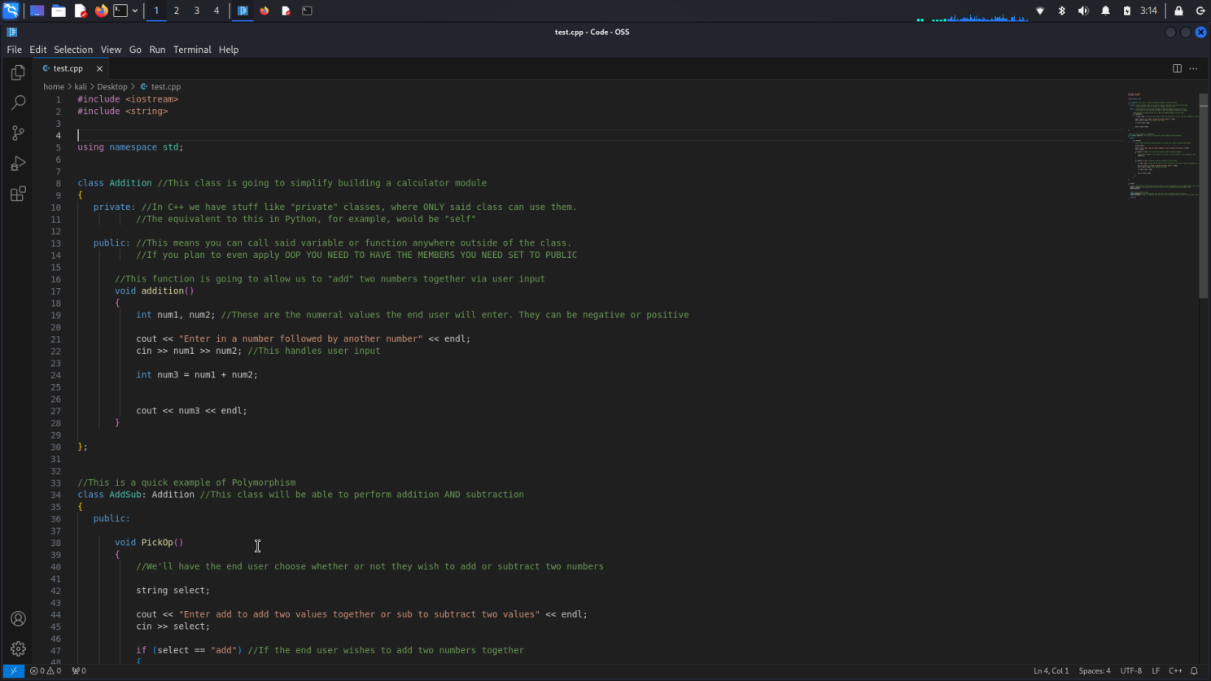Click the remote window indicator in the status bar
The height and width of the screenshot is (681, 1211).
coord(13,671)
